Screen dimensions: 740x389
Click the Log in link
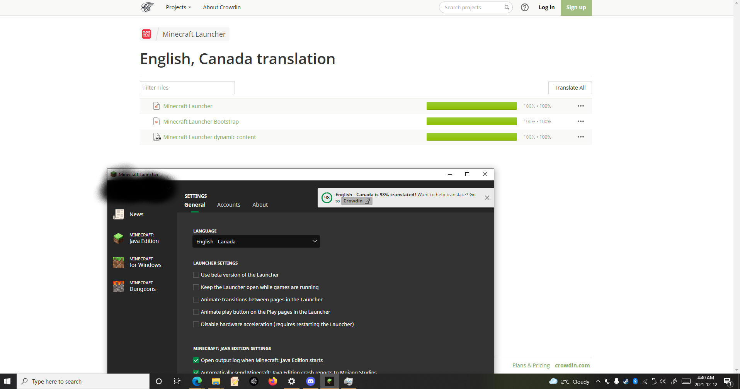[546, 7]
